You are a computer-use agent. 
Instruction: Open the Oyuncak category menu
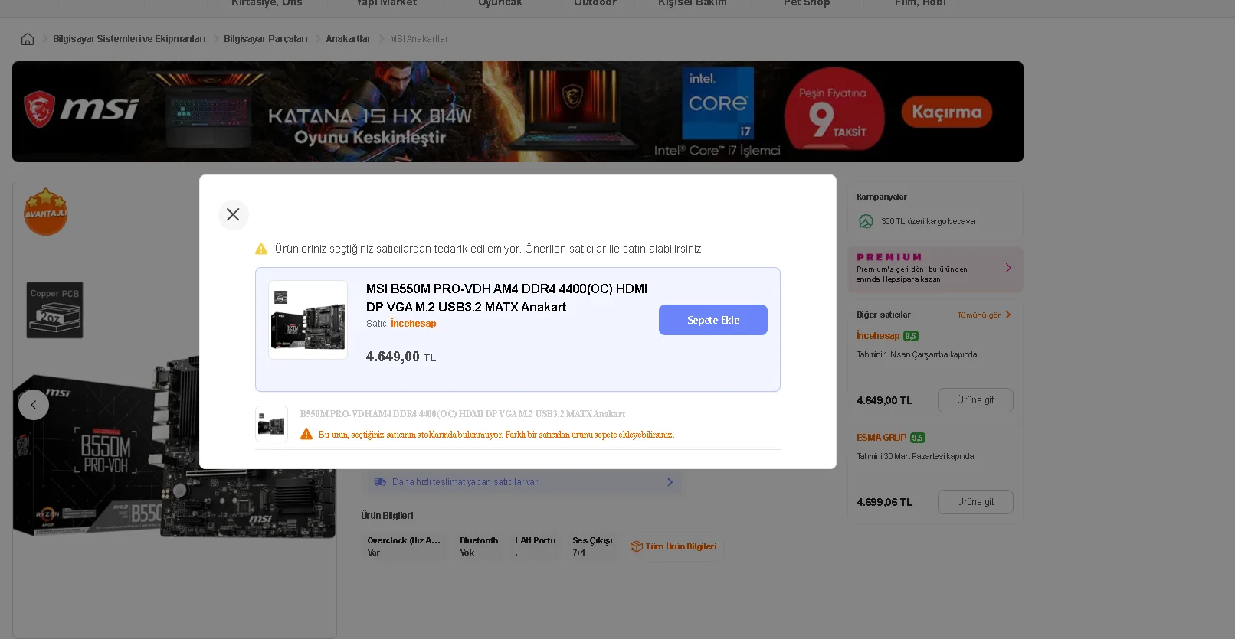tap(500, 4)
